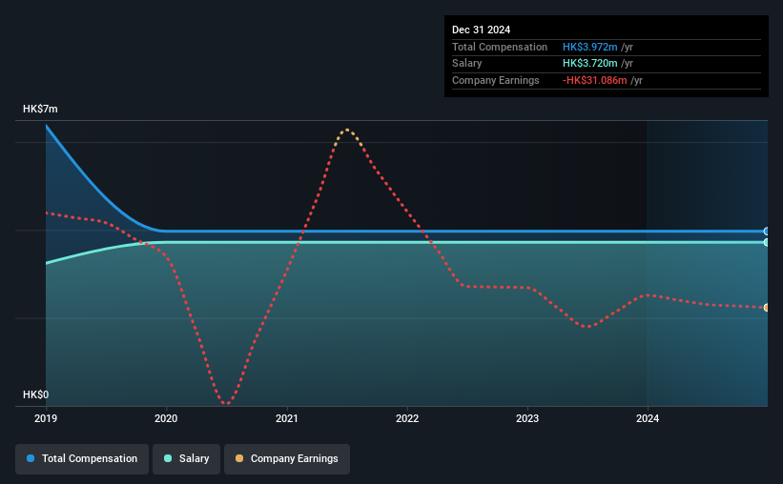Click the Dec 31 2024 tooltip date
The image size is (783, 484).
(481, 30)
